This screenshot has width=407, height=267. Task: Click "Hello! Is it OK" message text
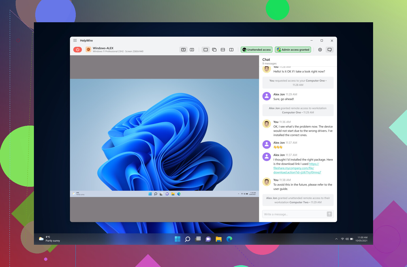(299, 72)
